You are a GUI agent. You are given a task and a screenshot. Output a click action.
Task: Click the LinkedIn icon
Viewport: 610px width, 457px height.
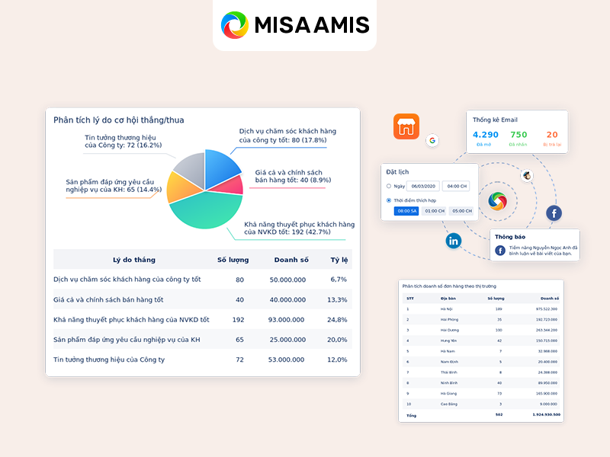click(453, 240)
